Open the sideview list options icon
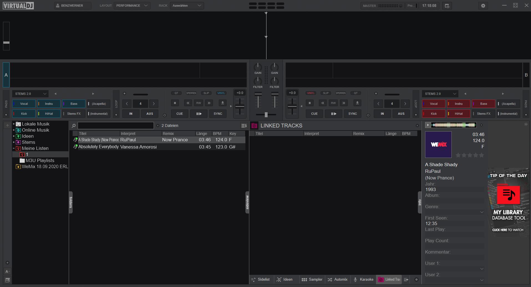531x287 pixels. pyautogui.click(x=406, y=280)
